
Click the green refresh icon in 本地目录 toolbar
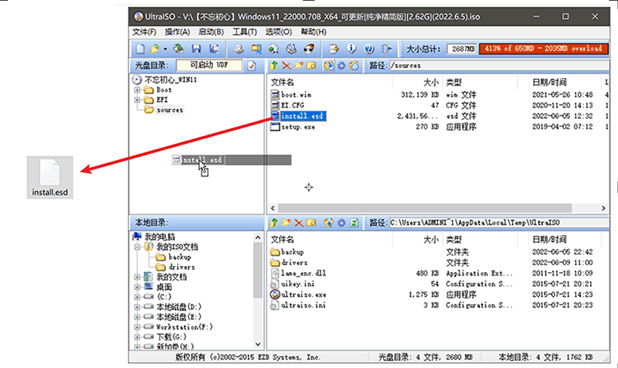click(x=354, y=223)
